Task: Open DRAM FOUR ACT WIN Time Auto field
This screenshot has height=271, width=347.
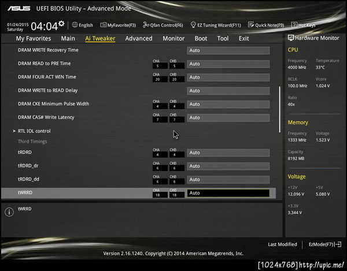Action: click(228, 77)
